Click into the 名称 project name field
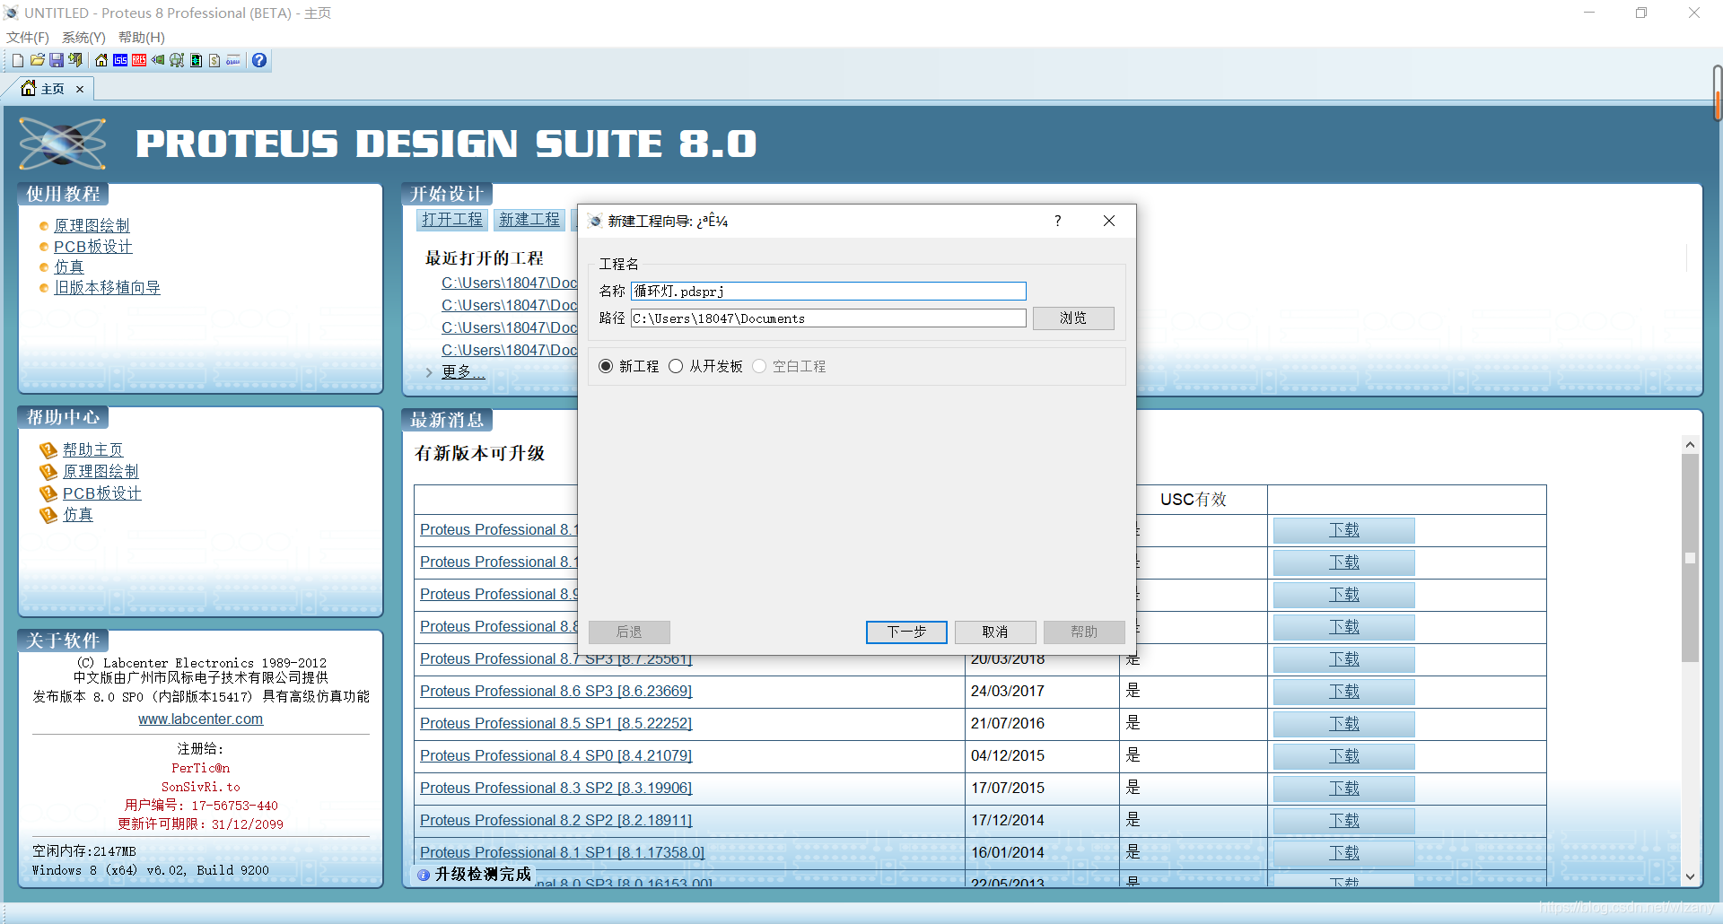 (828, 292)
